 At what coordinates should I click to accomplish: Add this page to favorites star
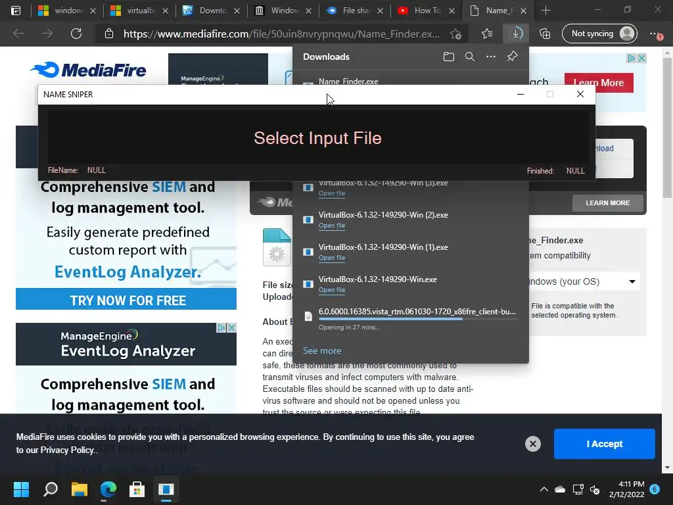[x=456, y=34]
